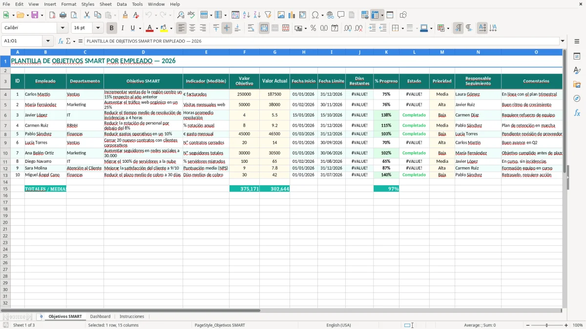586x329 pixels.
Task: Toggle Center Vertically alignment
Action: tap(227, 28)
